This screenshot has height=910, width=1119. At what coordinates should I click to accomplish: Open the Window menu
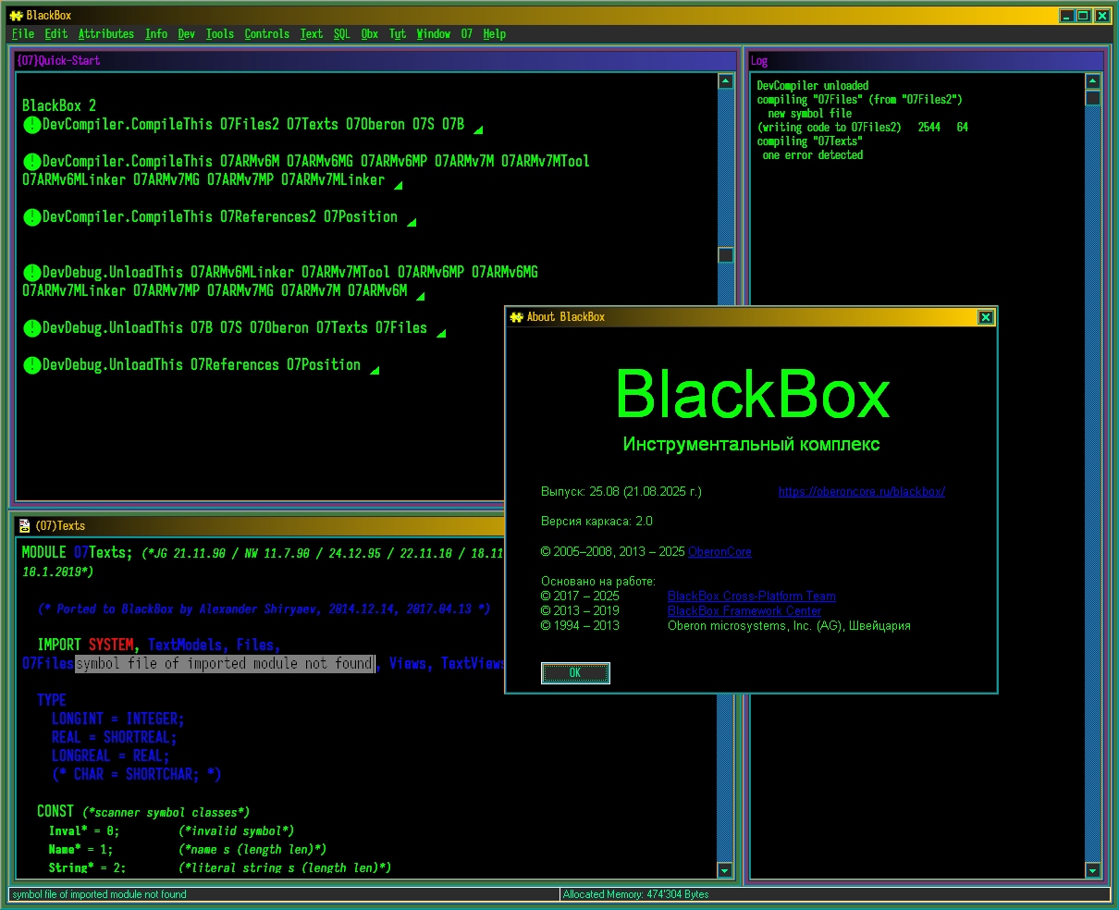(x=433, y=34)
